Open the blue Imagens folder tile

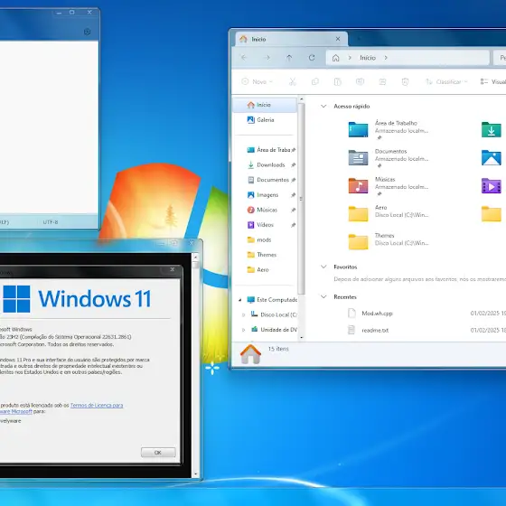point(492,157)
